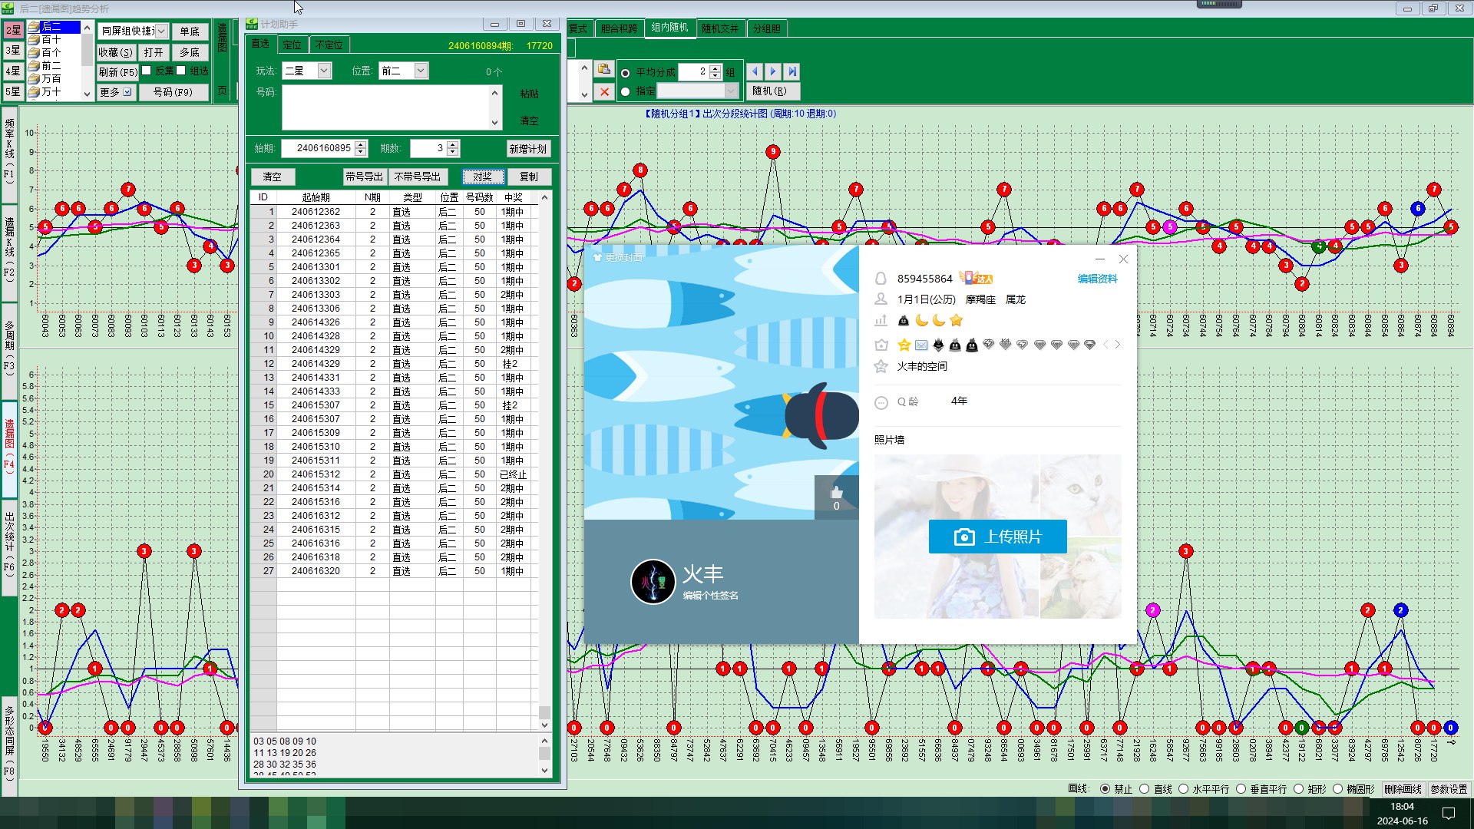Click the first crescent moon level icon
This screenshot has width=1474, height=829.
click(x=921, y=320)
